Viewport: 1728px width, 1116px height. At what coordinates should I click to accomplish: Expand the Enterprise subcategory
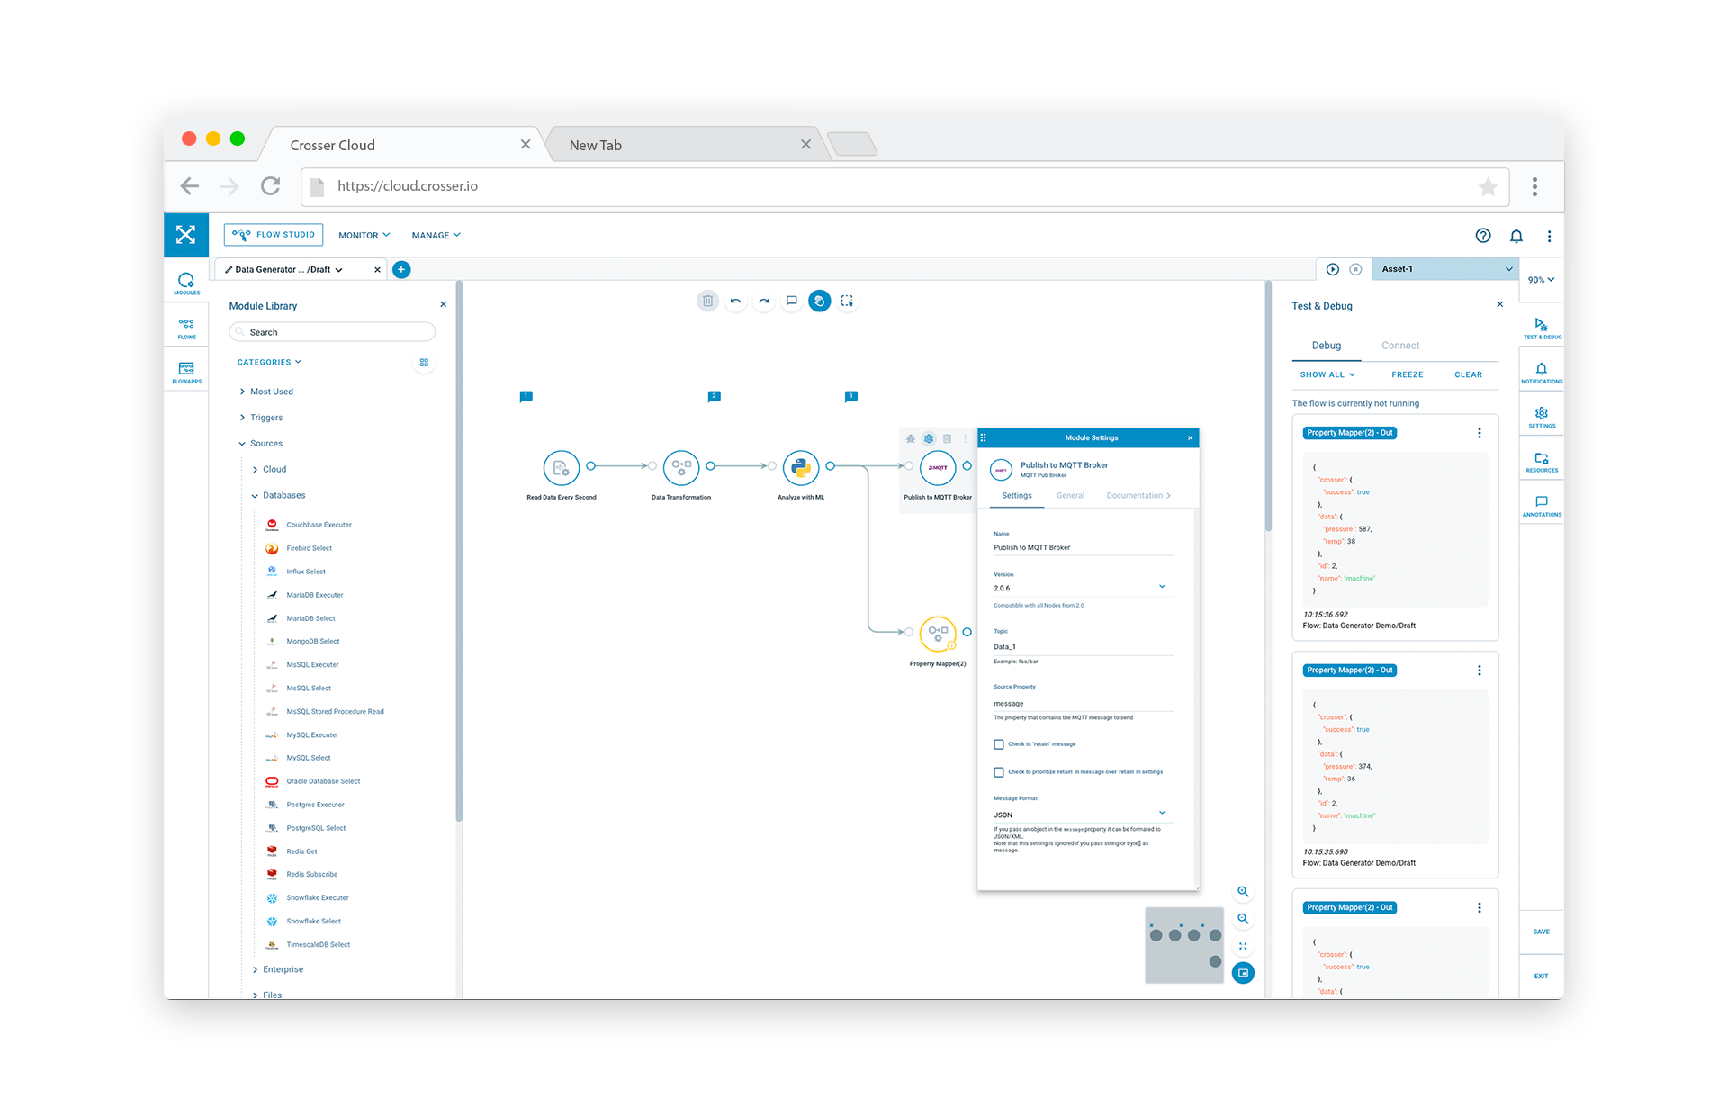coord(277,969)
